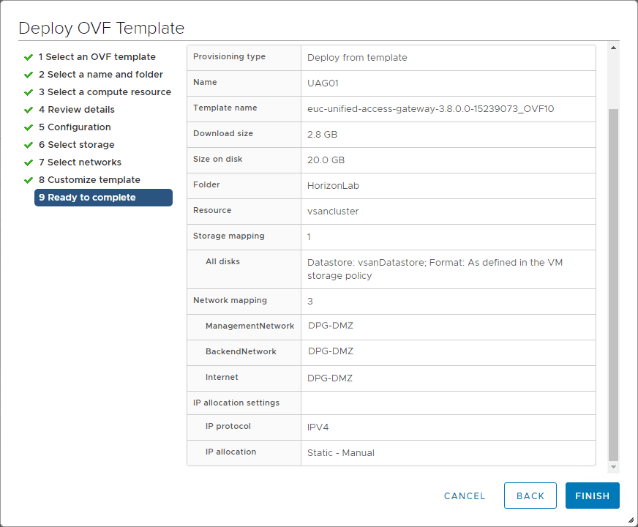Cancel the OVF deployment

click(x=464, y=496)
